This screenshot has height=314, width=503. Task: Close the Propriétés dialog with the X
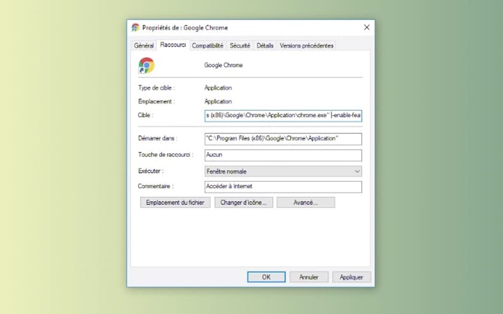point(366,28)
